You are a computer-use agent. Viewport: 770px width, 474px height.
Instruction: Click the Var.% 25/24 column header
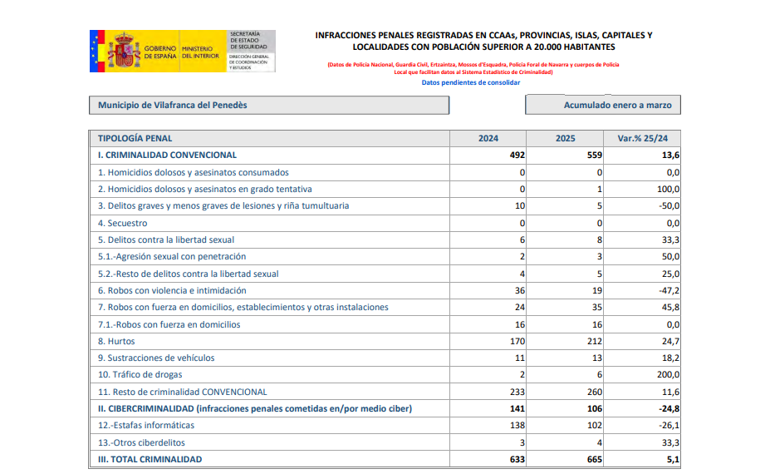(x=643, y=138)
